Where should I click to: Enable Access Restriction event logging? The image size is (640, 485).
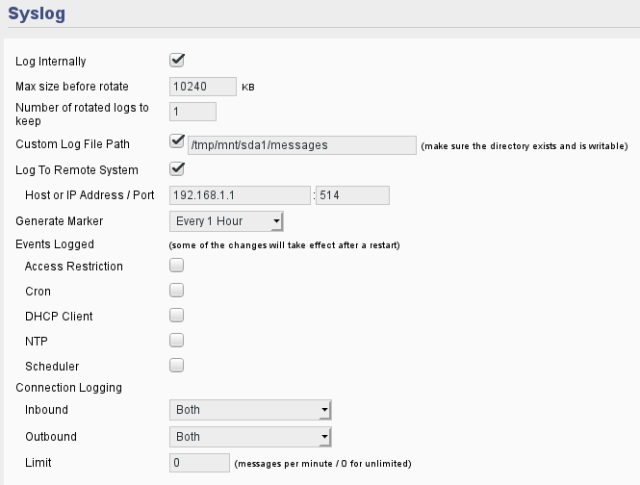[x=177, y=266]
